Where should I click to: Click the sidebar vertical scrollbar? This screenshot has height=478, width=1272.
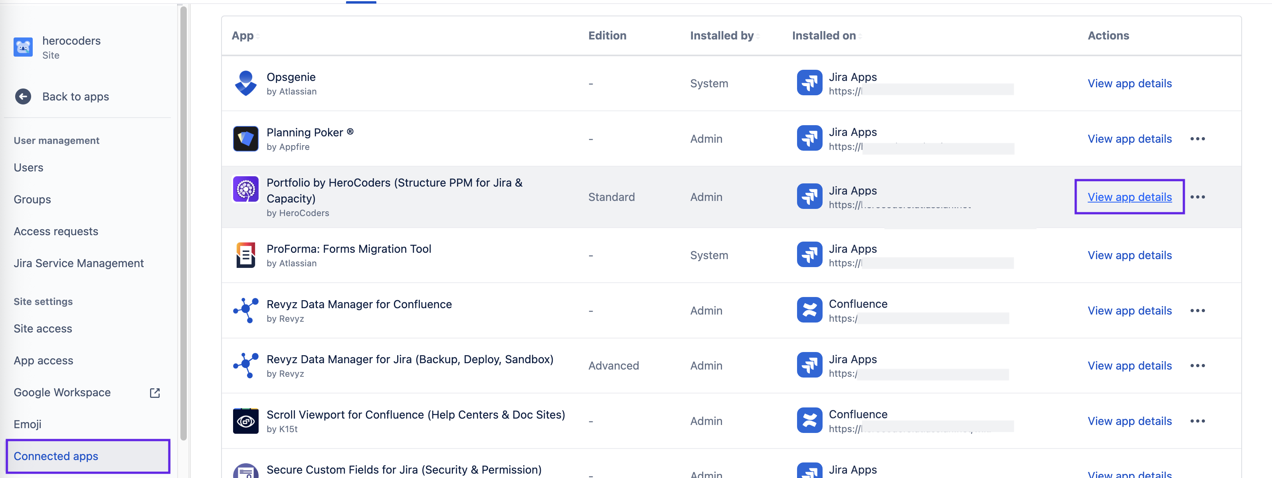pos(184,222)
